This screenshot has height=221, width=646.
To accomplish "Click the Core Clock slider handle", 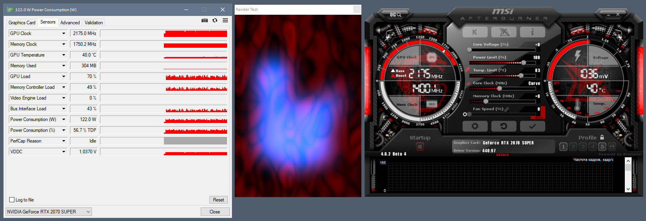I will pyautogui.click(x=500, y=88).
